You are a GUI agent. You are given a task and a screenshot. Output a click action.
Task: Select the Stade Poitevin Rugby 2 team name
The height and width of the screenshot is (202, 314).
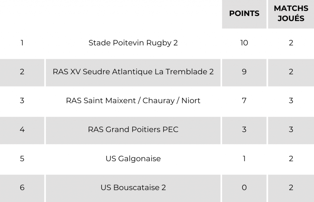(x=133, y=43)
